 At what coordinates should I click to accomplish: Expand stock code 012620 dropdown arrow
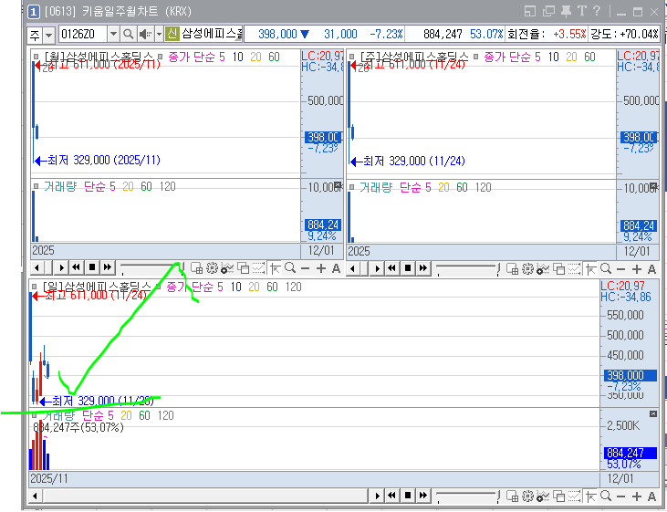pyautogui.click(x=113, y=34)
